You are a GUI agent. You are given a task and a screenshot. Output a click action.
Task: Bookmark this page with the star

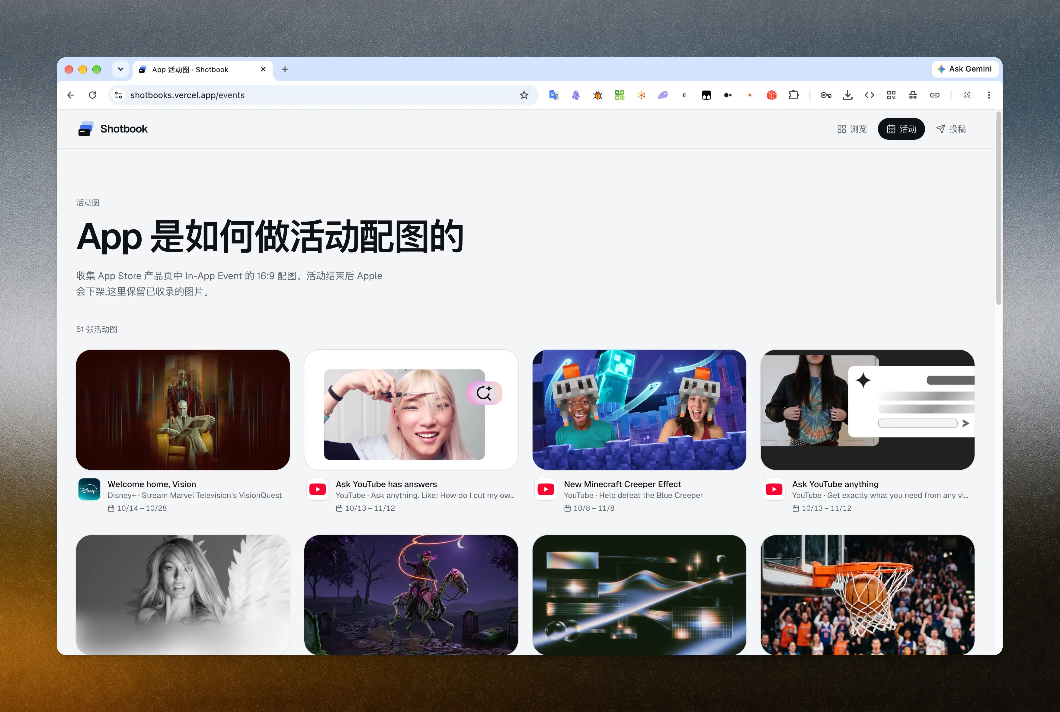pyautogui.click(x=524, y=95)
